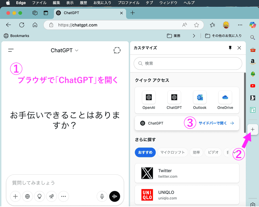Click the attach plus button in the prompt box
The image size is (259, 207).
pos(15,196)
